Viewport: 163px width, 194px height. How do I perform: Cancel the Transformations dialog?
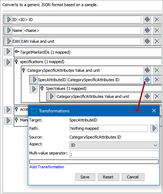point(133,177)
